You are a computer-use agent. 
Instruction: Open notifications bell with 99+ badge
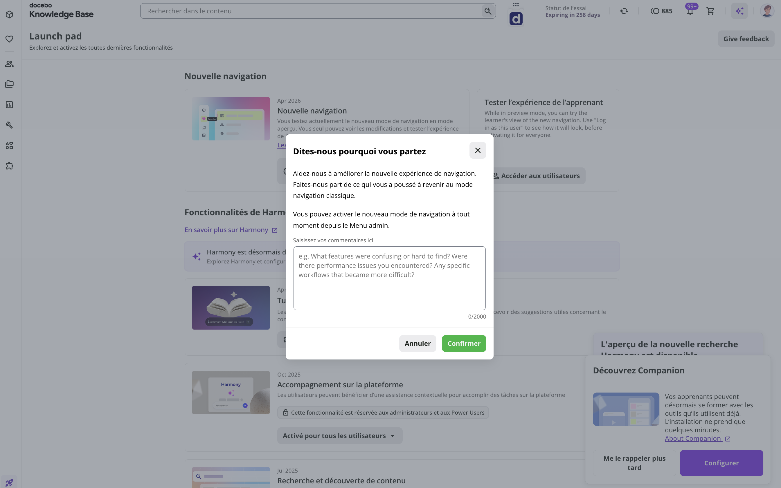pos(690,11)
